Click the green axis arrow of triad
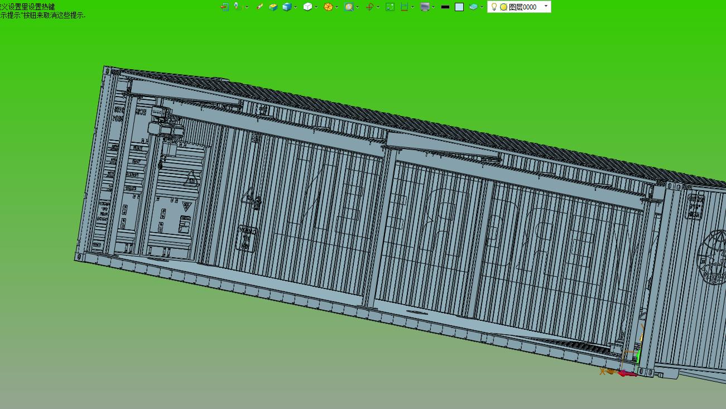Viewport: 726px width, 409px height. point(638,356)
